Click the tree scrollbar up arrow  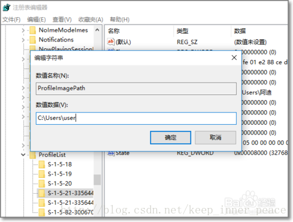pyautogui.click(x=97, y=30)
